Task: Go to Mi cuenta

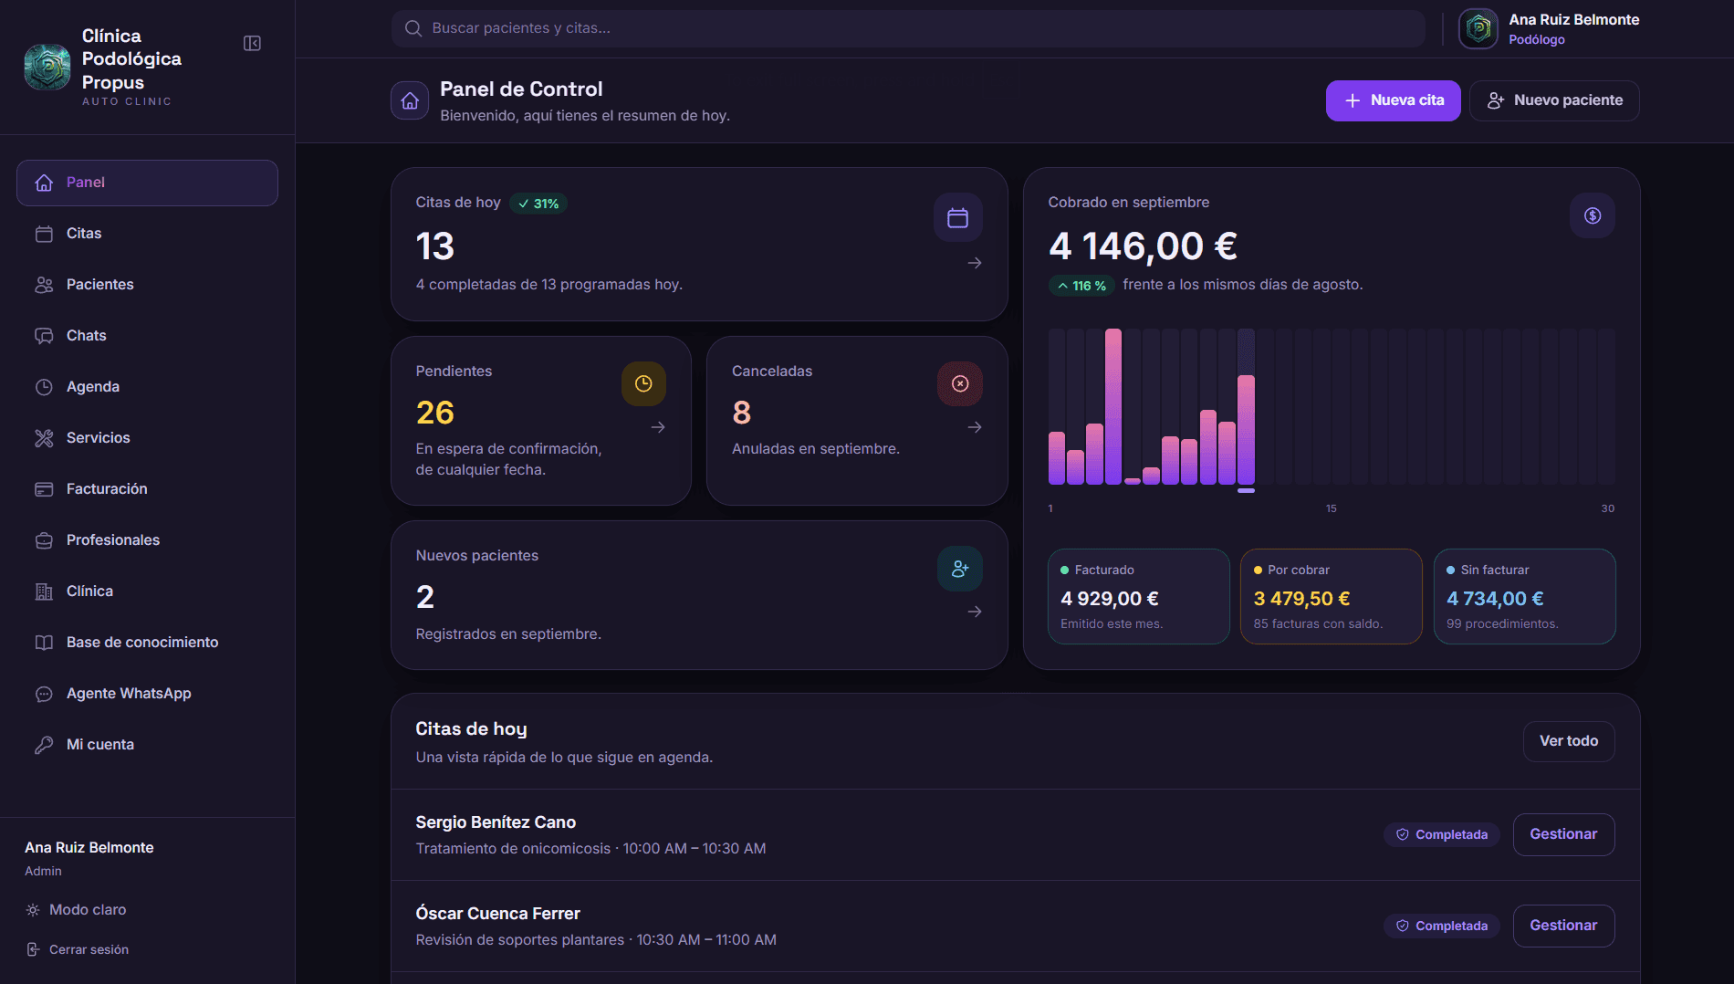Action: click(x=147, y=745)
